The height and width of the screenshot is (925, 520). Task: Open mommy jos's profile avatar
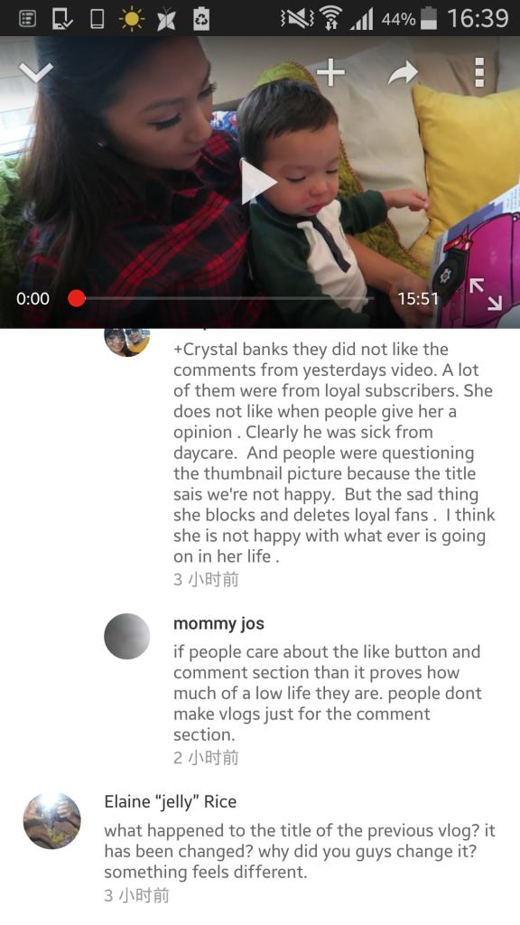click(126, 636)
